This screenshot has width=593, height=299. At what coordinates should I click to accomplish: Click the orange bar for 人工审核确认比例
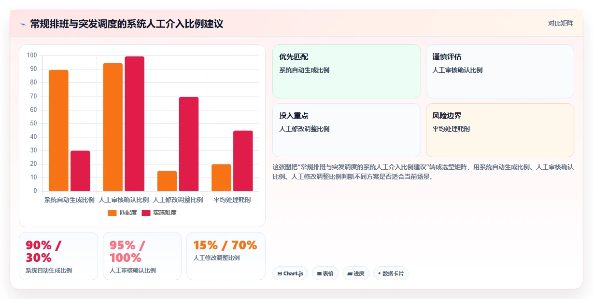point(113,127)
